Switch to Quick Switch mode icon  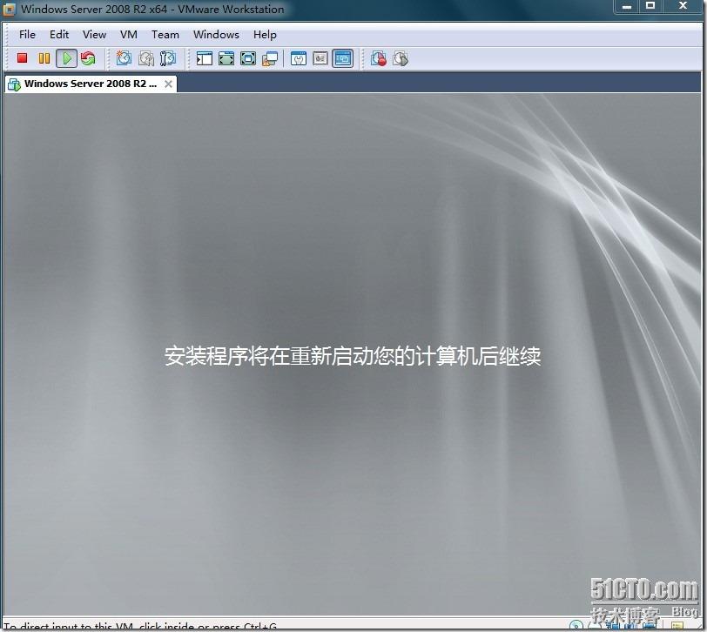tap(226, 58)
